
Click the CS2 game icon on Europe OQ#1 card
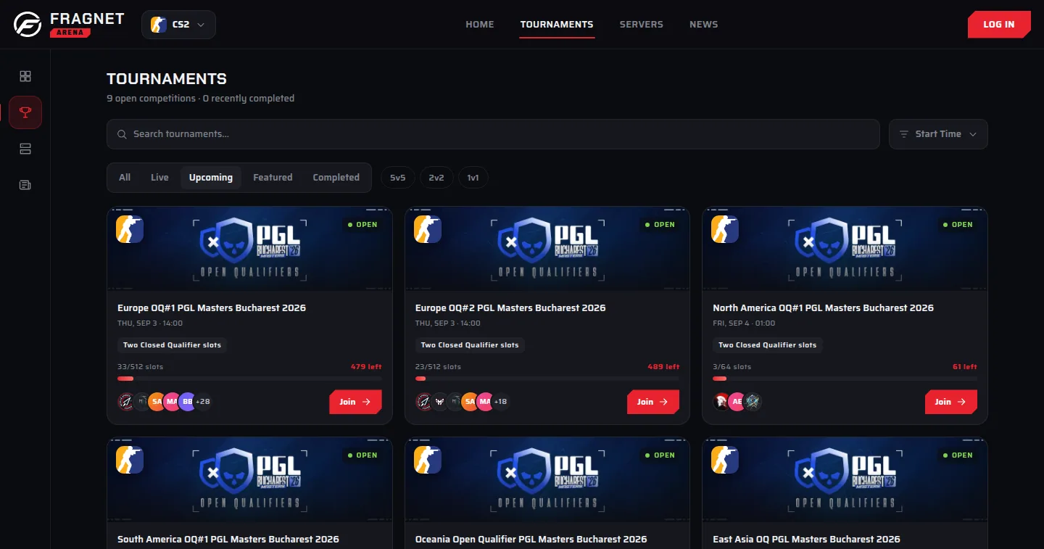tap(130, 229)
